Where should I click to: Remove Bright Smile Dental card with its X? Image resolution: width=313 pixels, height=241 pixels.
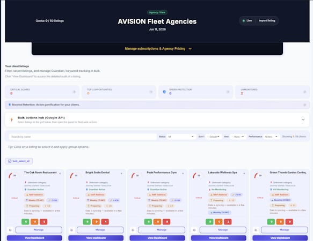[121, 174]
